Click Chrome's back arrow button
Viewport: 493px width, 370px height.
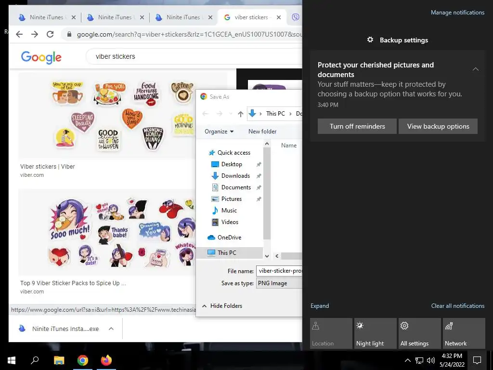point(19,34)
